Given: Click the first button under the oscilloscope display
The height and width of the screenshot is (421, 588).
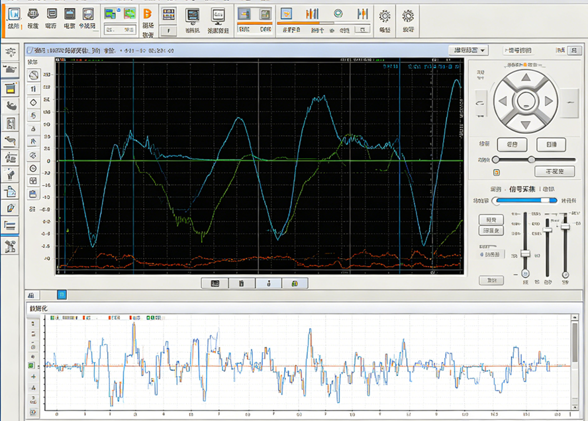Looking at the screenshot, I should (215, 283).
